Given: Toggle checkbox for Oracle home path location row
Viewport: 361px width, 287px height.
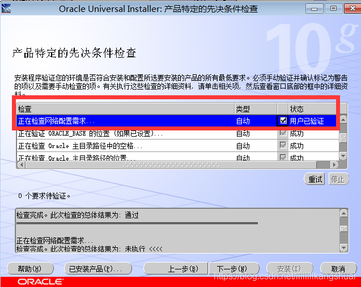Looking at the screenshot, I should pos(283,157).
